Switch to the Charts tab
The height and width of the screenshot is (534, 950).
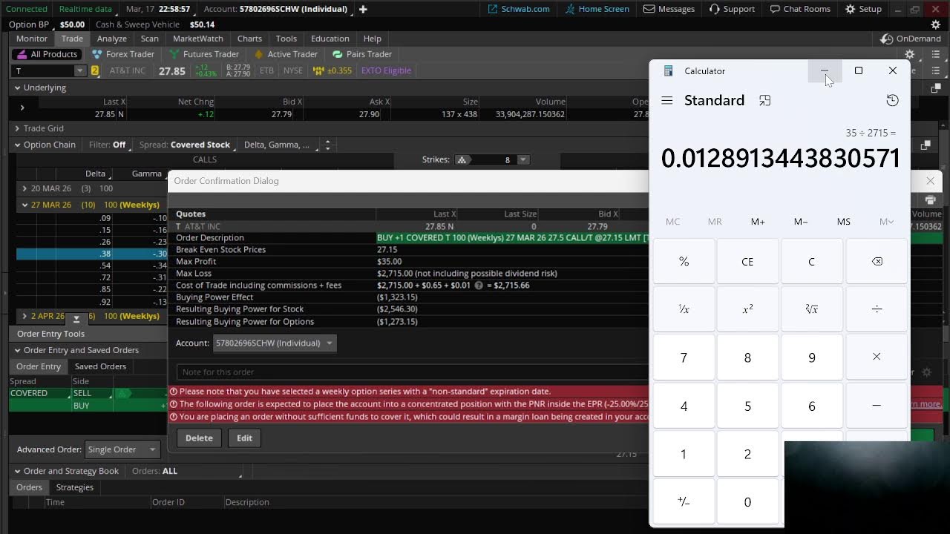[249, 39]
